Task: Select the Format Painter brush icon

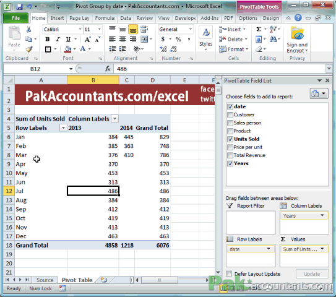Action: 28,49
